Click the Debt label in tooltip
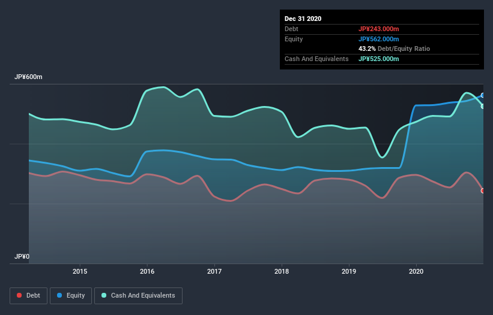 (291, 29)
